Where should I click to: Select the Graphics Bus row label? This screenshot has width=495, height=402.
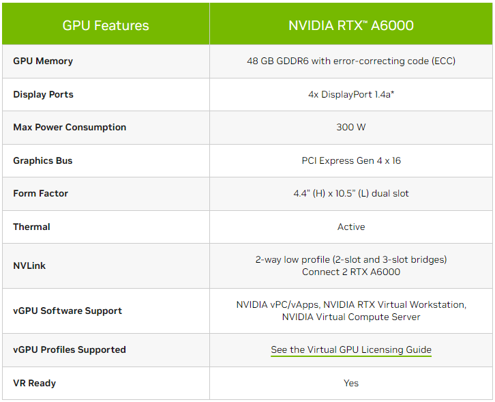pos(43,161)
